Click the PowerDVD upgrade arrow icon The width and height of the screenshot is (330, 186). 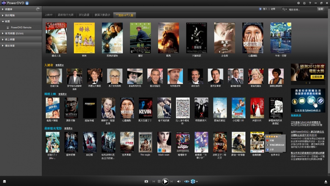(27, 3)
